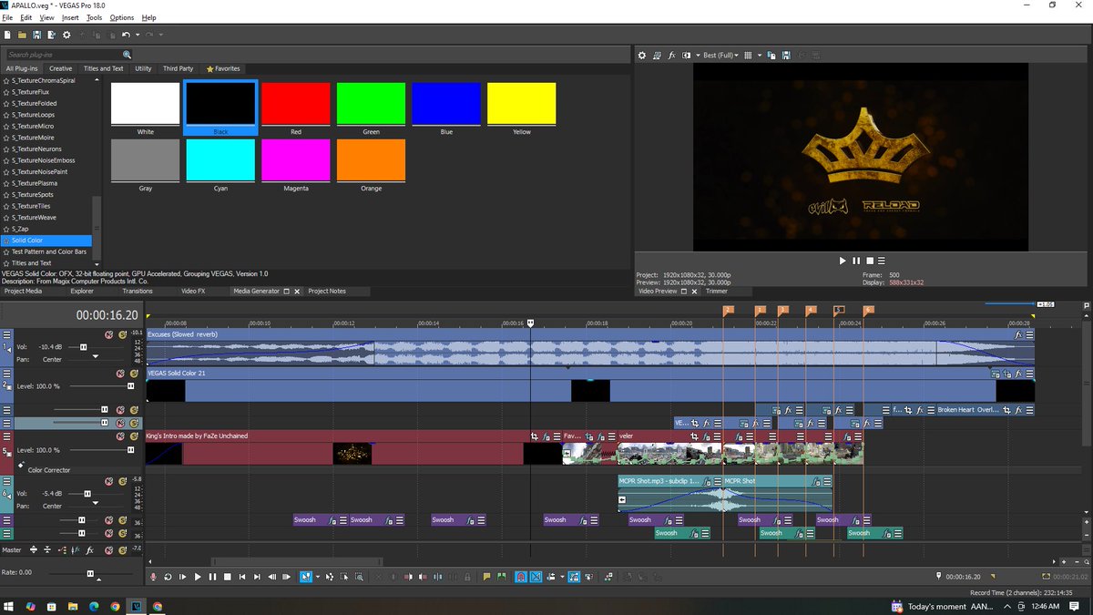Open Video Preview properties gear icon

pyautogui.click(x=641, y=56)
